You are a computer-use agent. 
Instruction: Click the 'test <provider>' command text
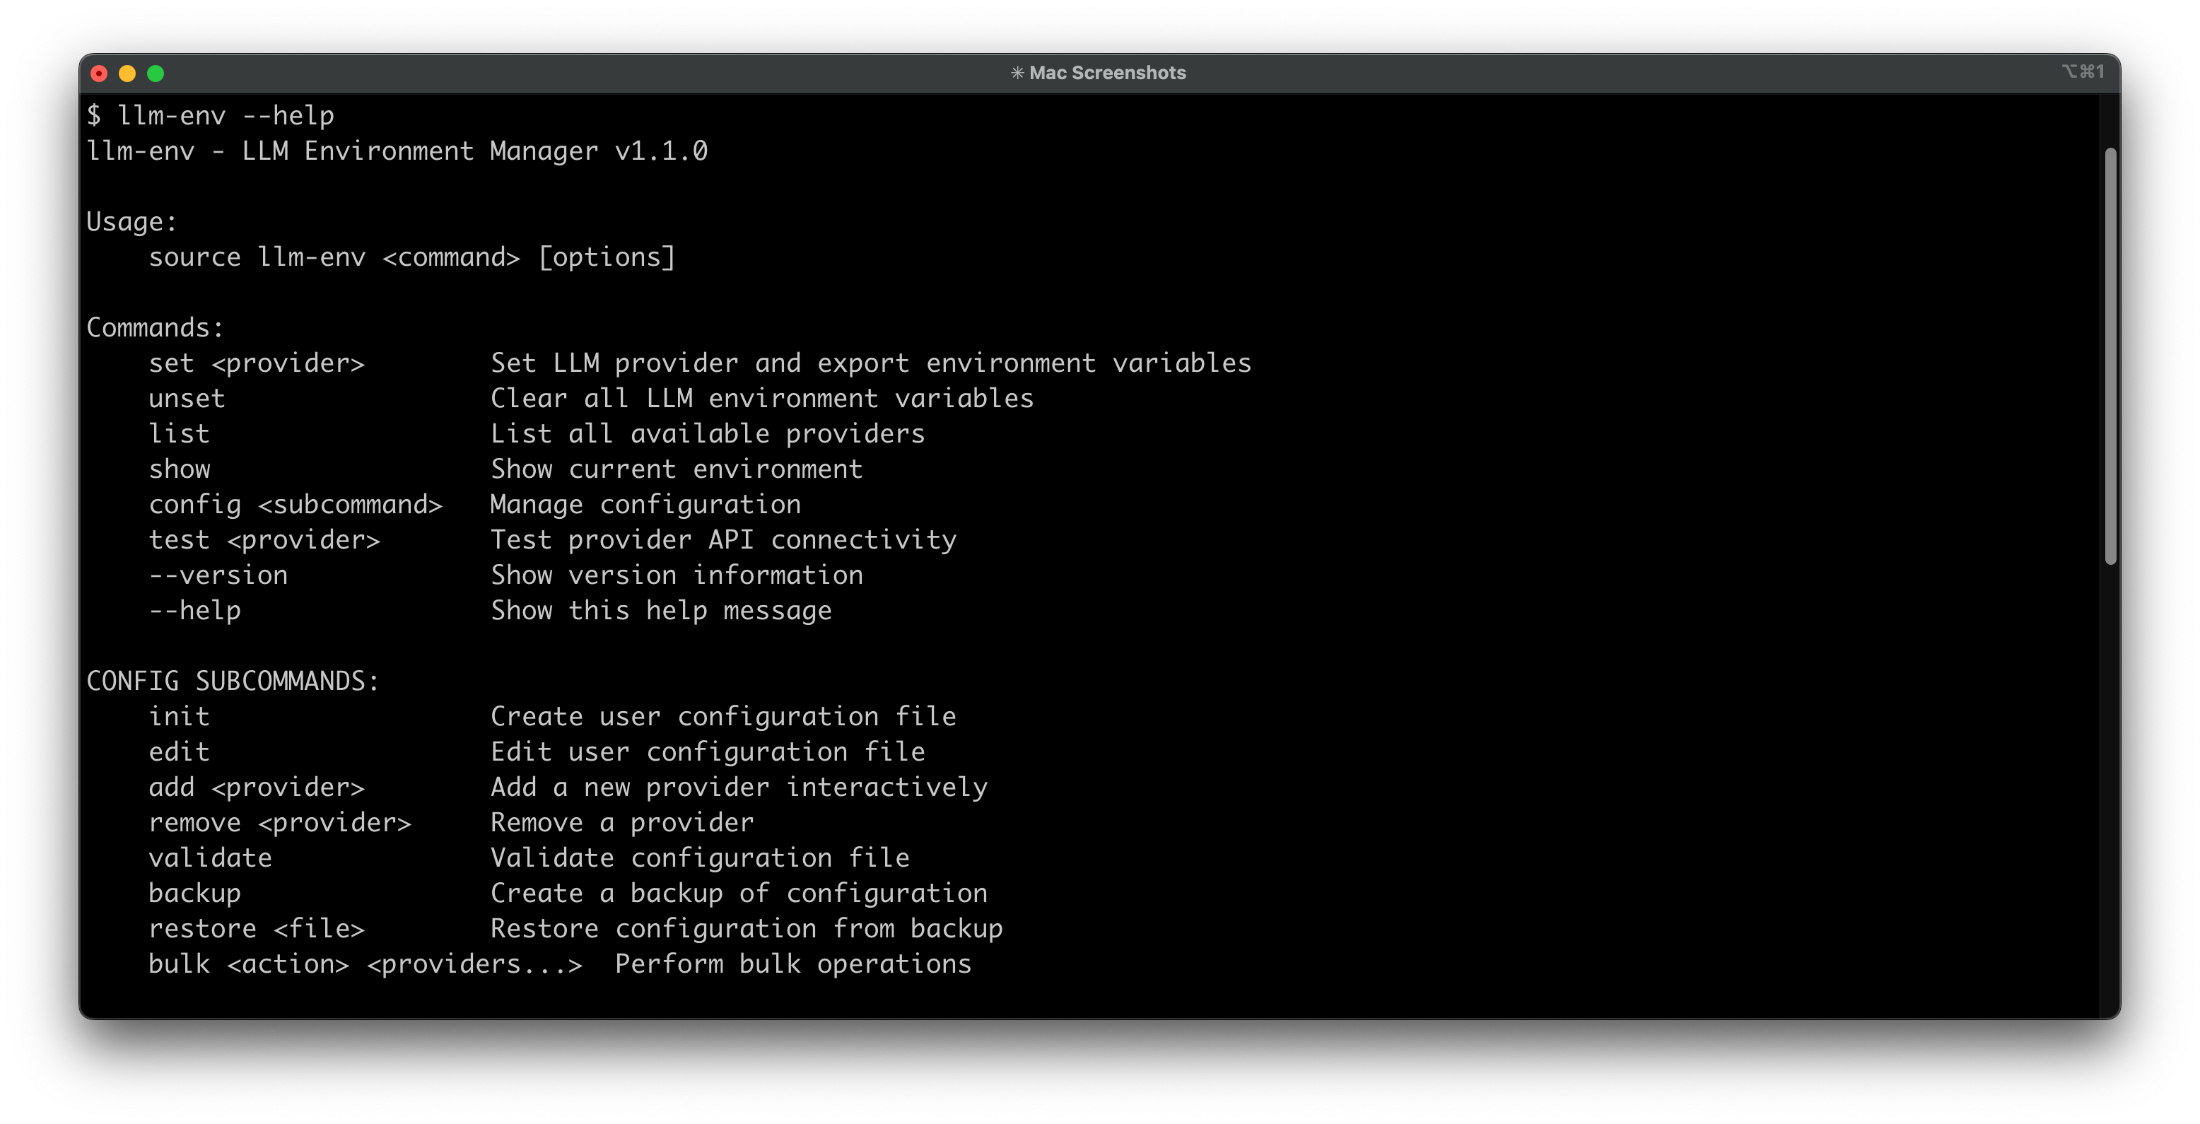264,540
